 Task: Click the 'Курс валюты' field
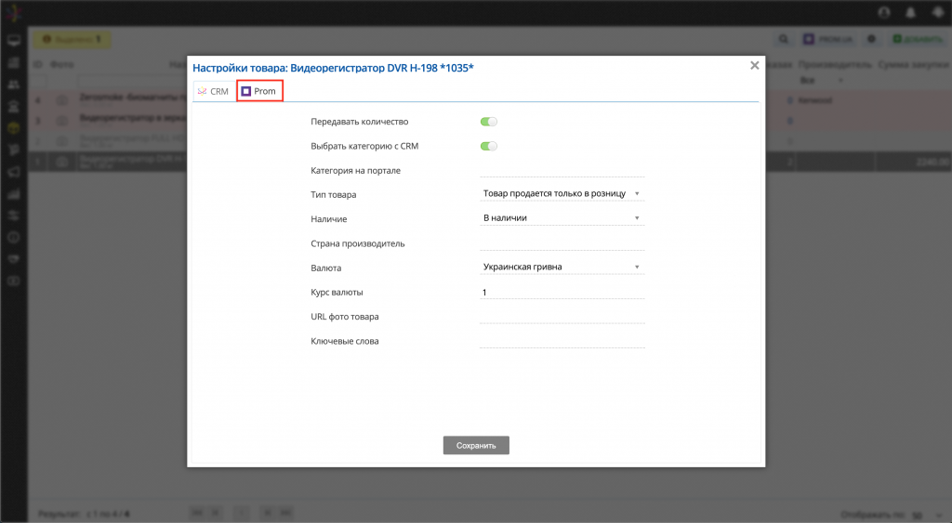[x=562, y=292]
